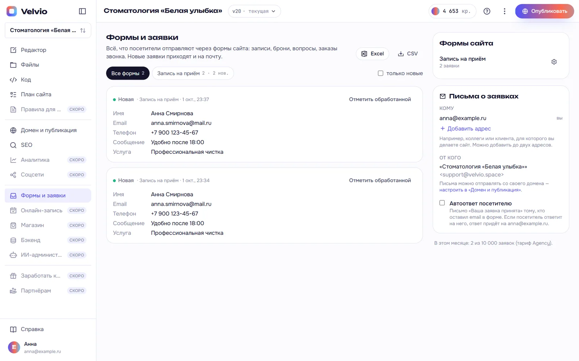This screenshot has width=579, height=361.
Task: Collapse the sidebar panel icon
Action: (83, 11)
